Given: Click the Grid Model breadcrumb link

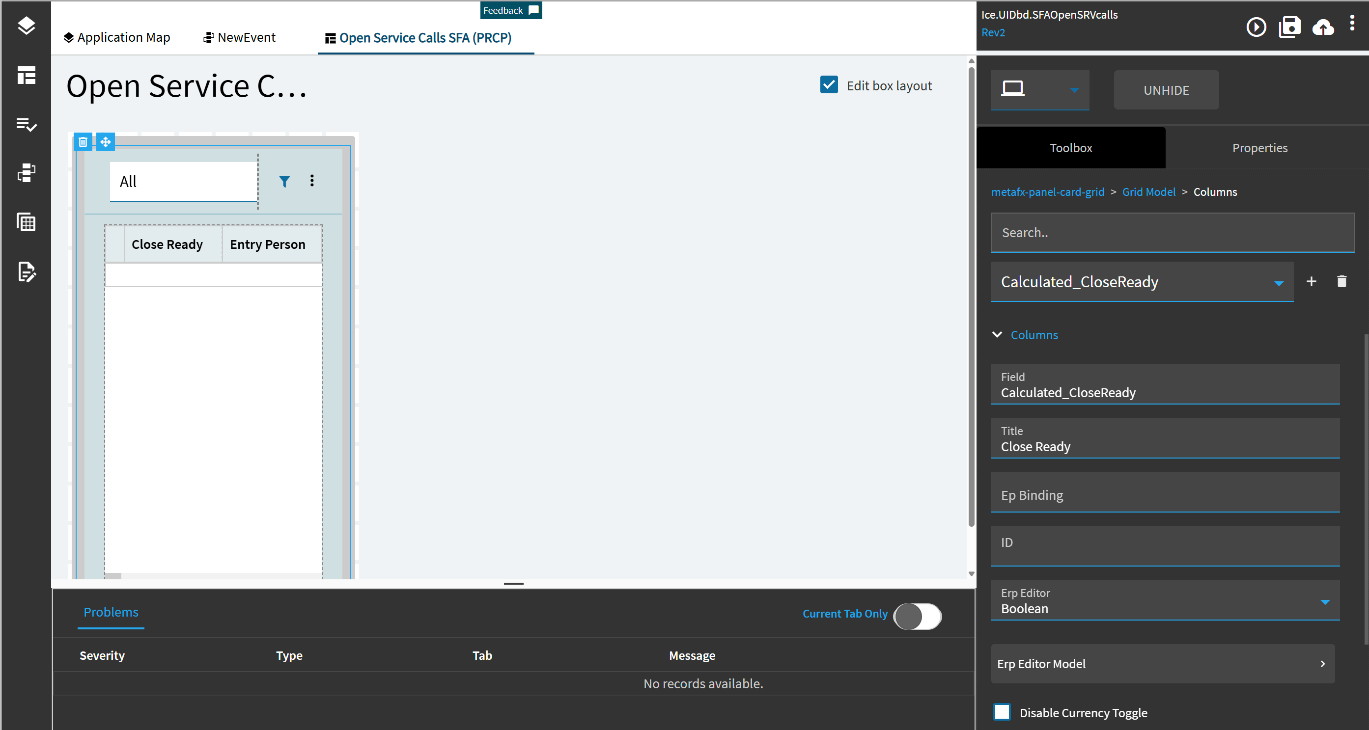Looking at the screenshot, I should pos(1148,192).
